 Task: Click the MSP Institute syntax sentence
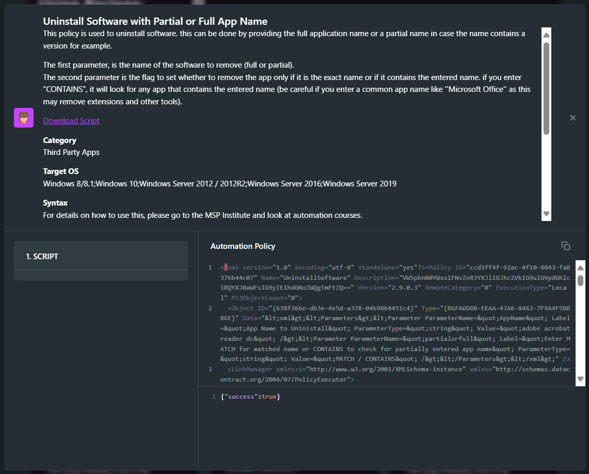click(202, 215)
